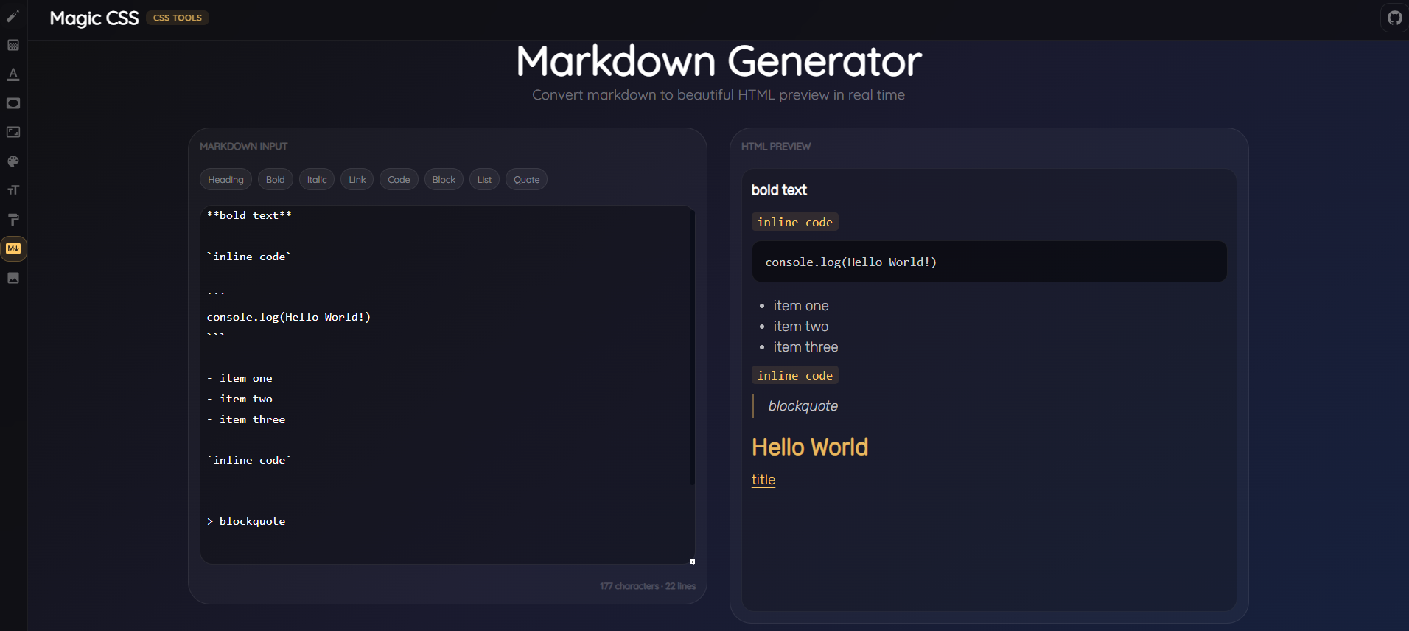Screen dimensions: 1409x631
Task: Click '**bold text**' line in editor
Action: [249, 215]
